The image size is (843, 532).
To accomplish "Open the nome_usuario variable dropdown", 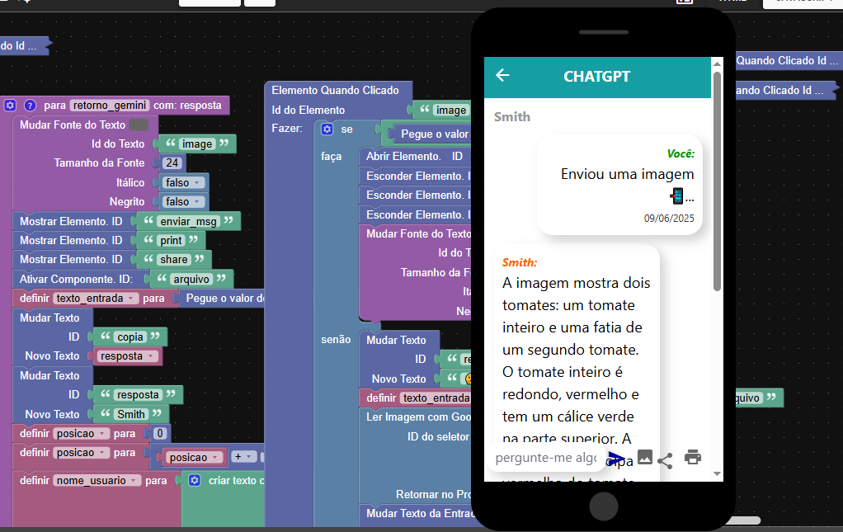I will point(97,480).
